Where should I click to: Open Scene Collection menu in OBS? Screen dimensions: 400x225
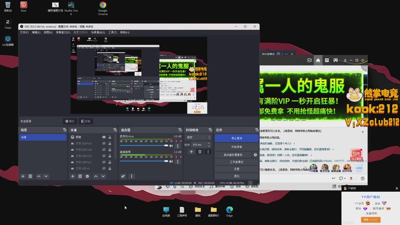(x=98, y=32)
